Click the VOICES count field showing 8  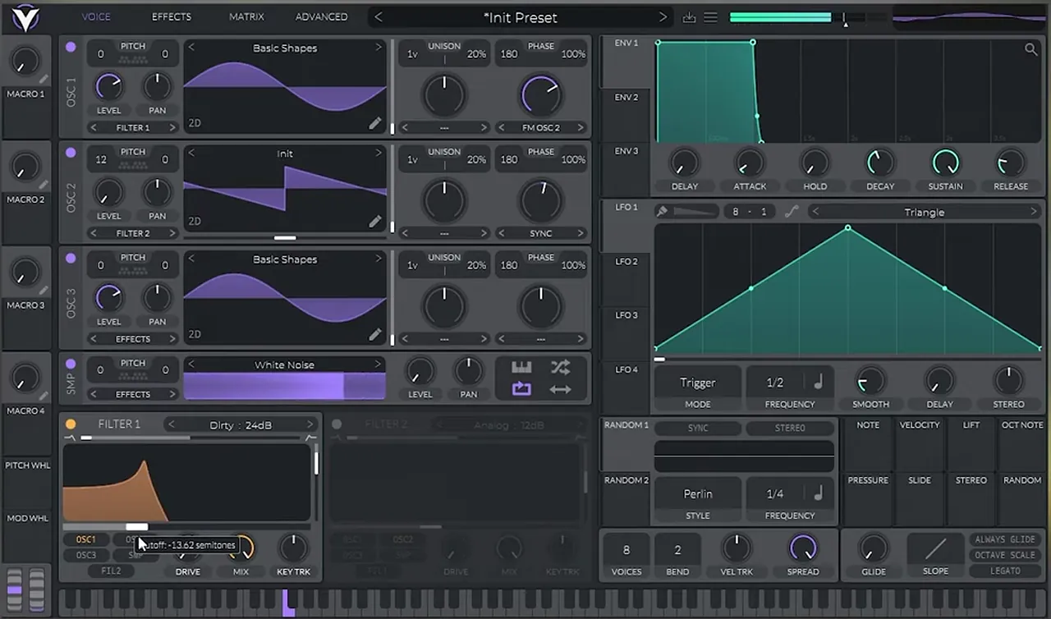(626, 550)
